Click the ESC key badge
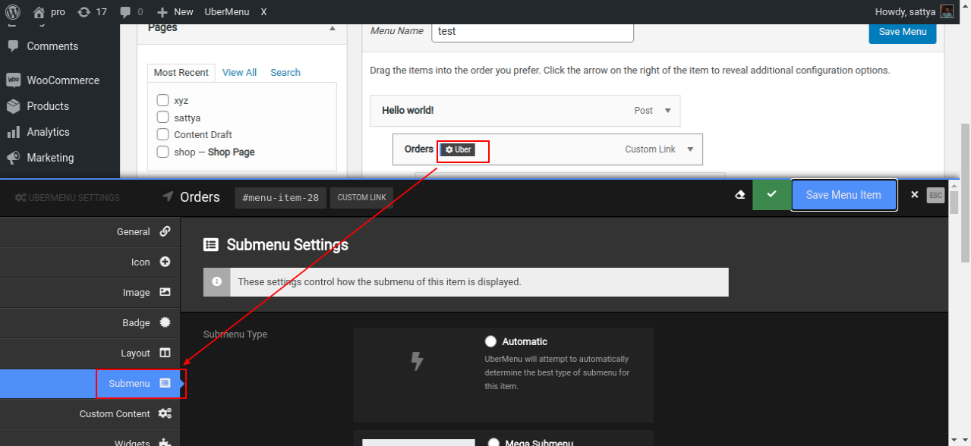Viewport: 971px width, 446px height. 935,195
